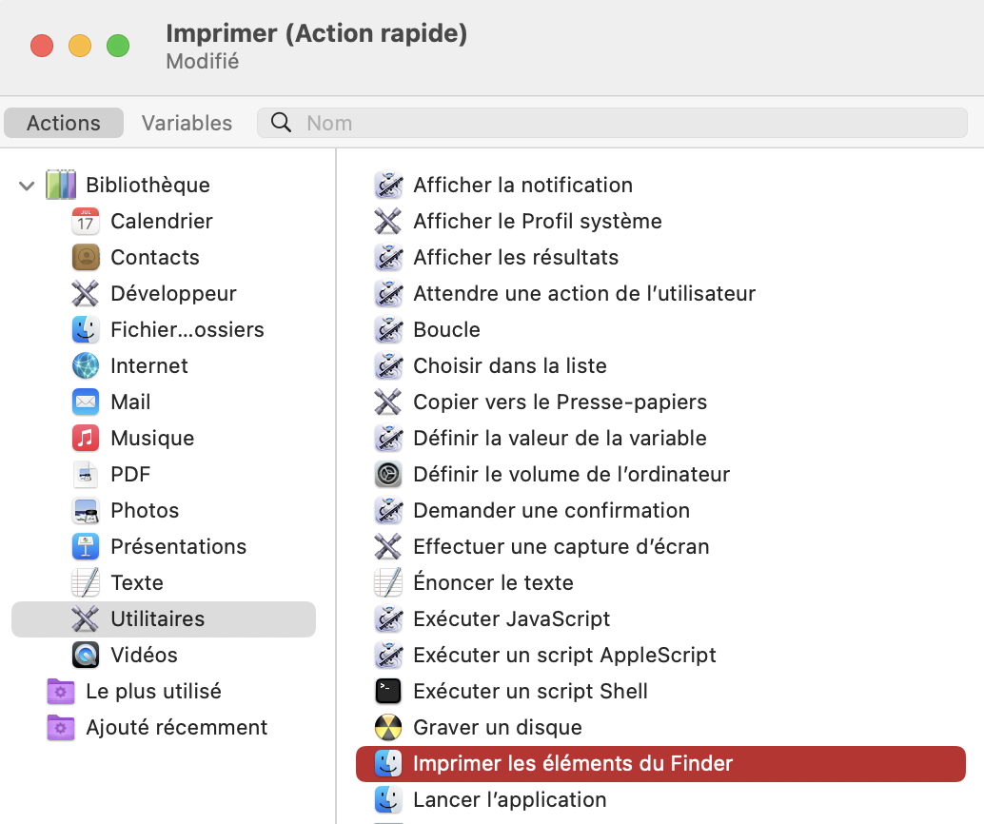The width and height of the screenshot is (984, 824).
Task: Click the Musique note icon
Action: pos(86,439)
